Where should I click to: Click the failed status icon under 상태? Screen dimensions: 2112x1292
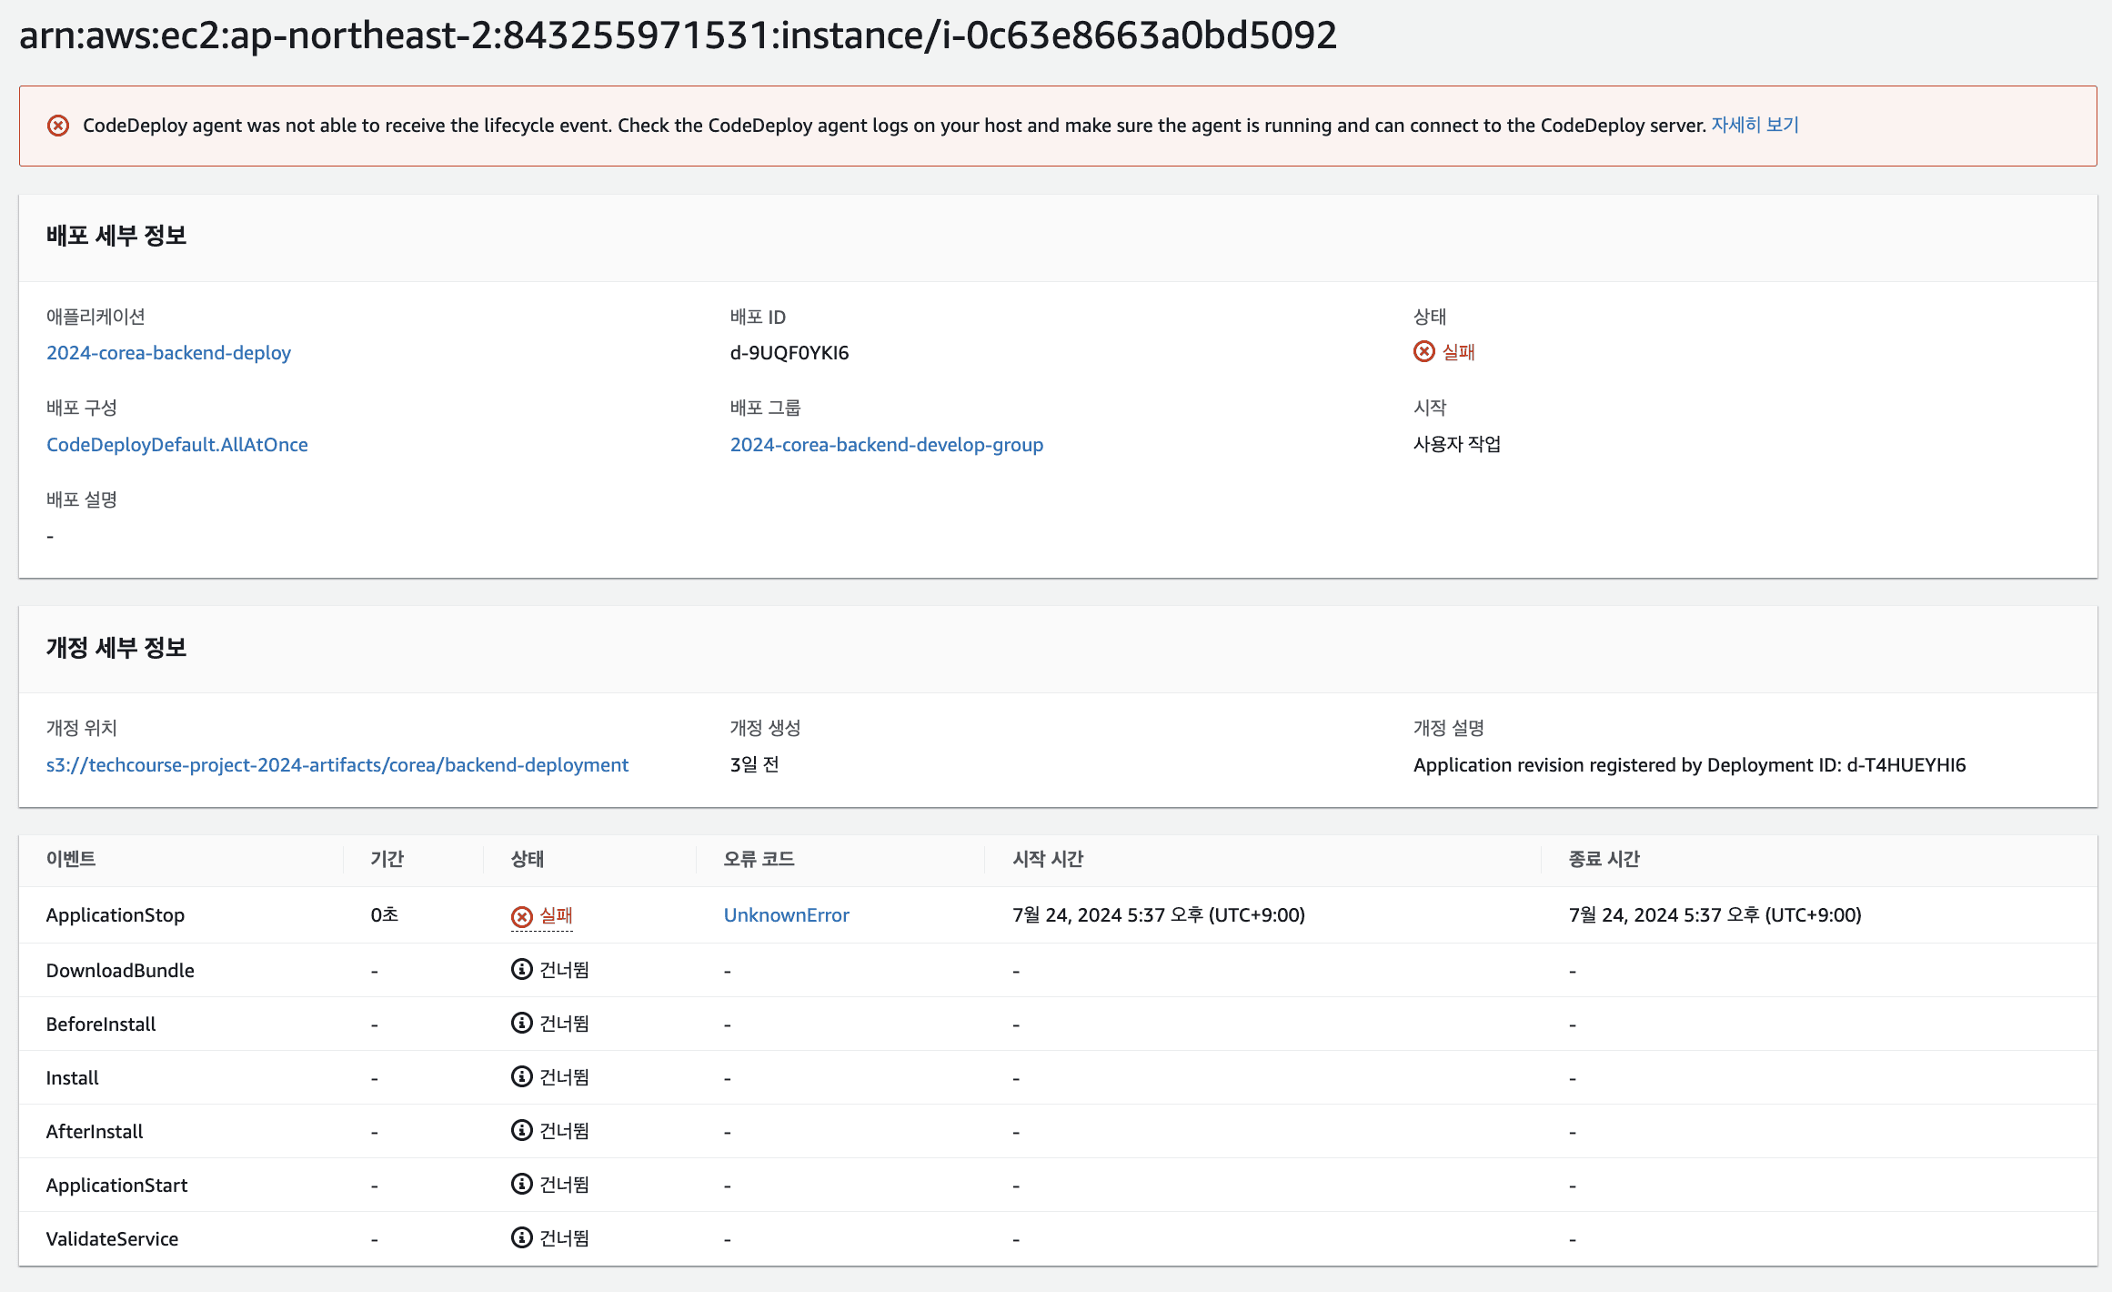[1424, 352]
